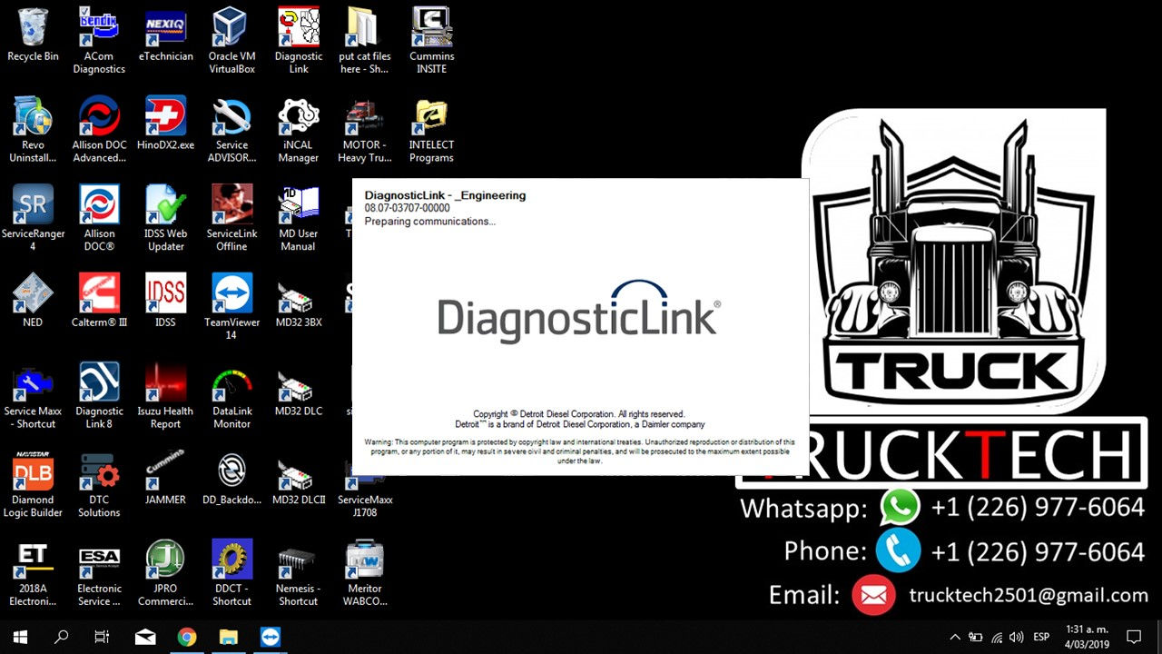Expand hidden system tray icons
1162x654 pixels.
954,637
